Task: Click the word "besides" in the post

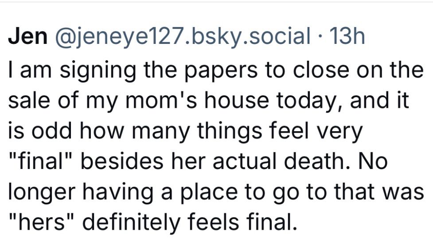Action: (x=122, y=161)
